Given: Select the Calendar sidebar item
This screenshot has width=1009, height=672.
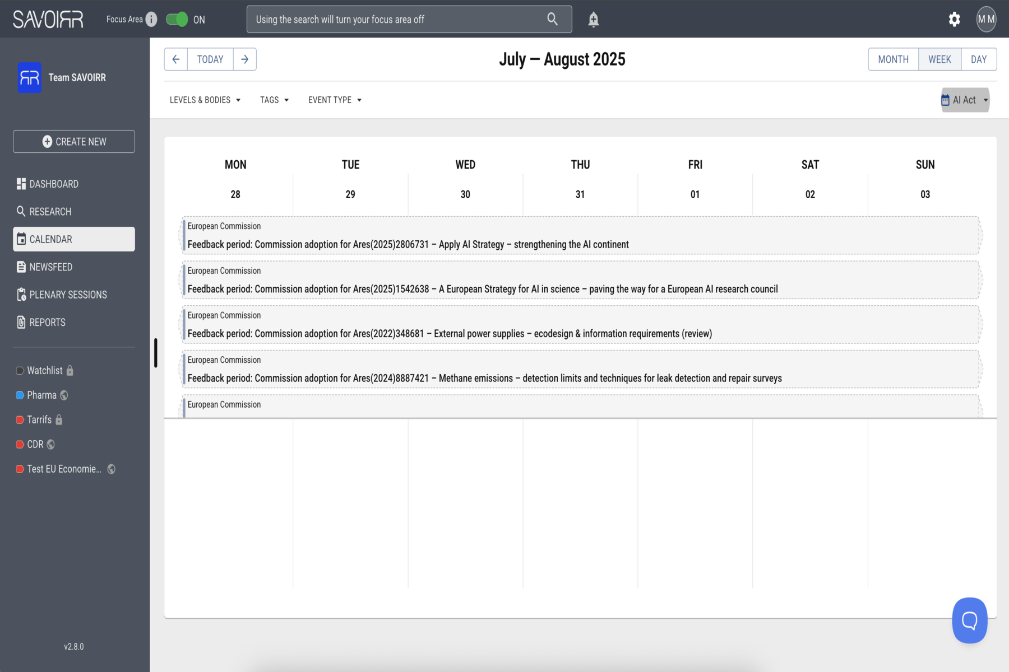Looking at the screenshot, I should pyautogui.click(x=74, y=239).
